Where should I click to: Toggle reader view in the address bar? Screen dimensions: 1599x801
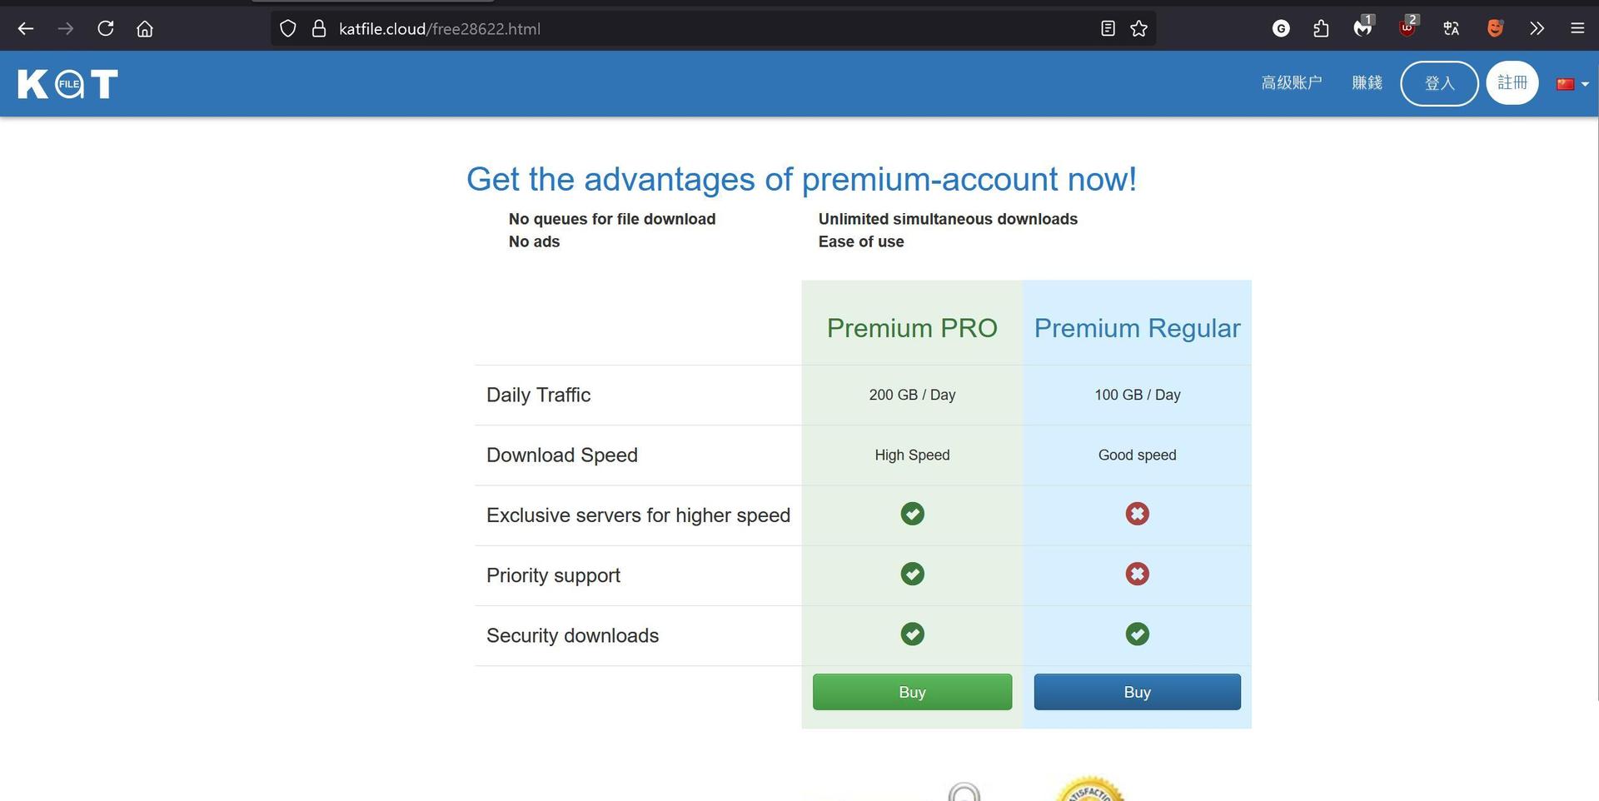click(1108, 29)
